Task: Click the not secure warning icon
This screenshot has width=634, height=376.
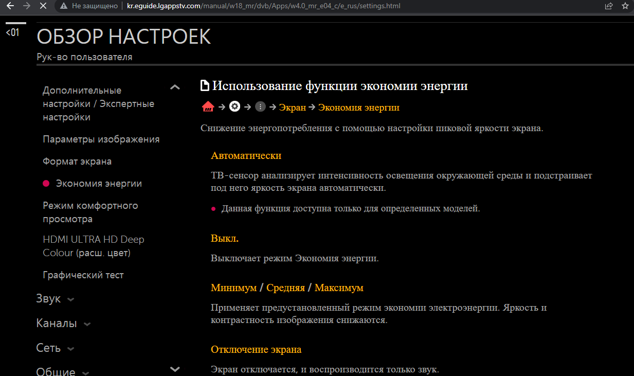Action: [64, 6]
